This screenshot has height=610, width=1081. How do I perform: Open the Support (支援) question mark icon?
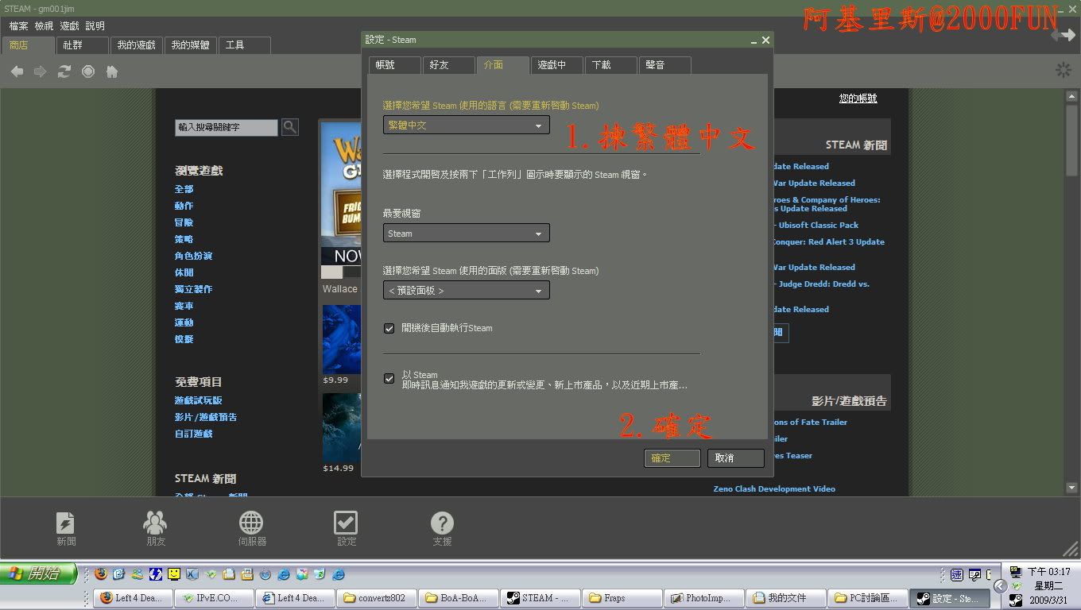(x=442, y=529)
